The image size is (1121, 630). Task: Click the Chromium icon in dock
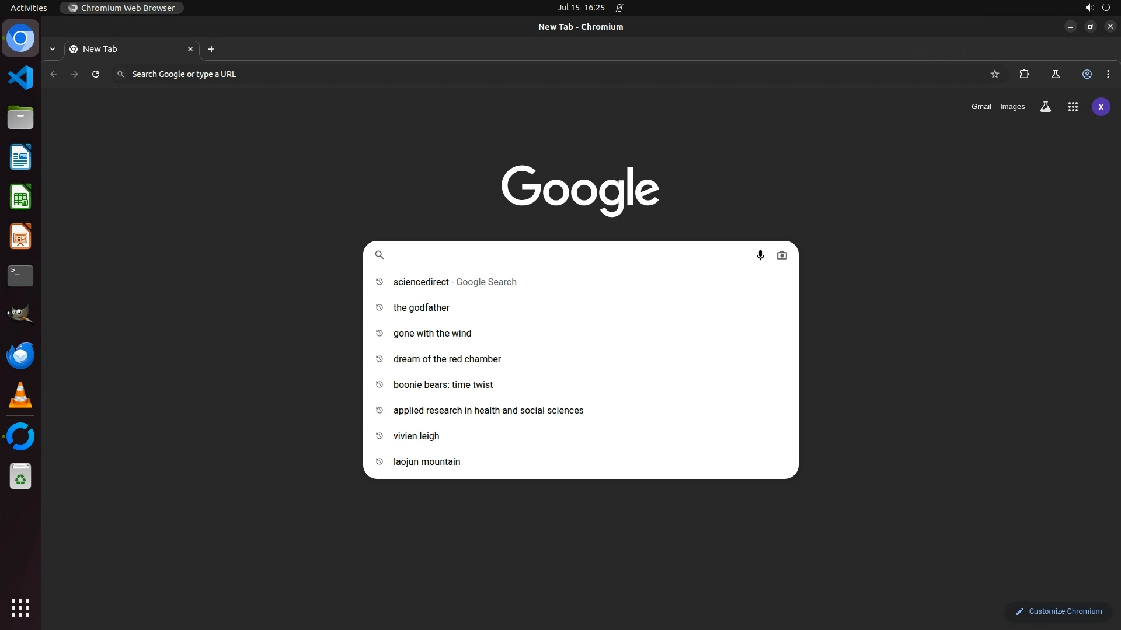[x=20, y=38]
